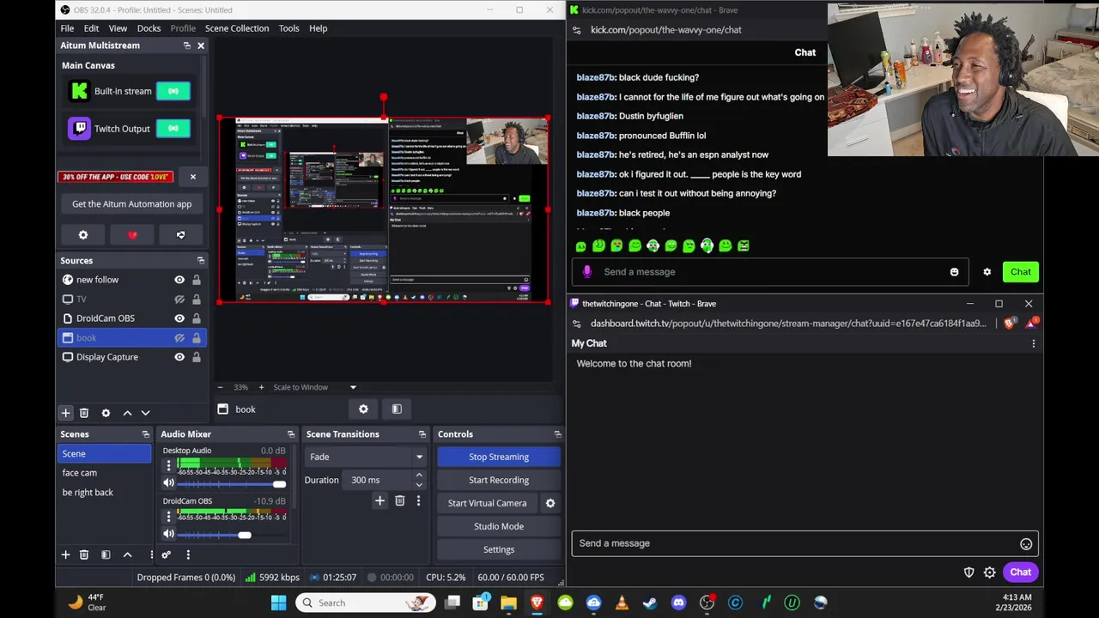The width and height of the screenshot is (1099, 618).
Task: Open Twitch chat settings gear
Action: [990, 573]
